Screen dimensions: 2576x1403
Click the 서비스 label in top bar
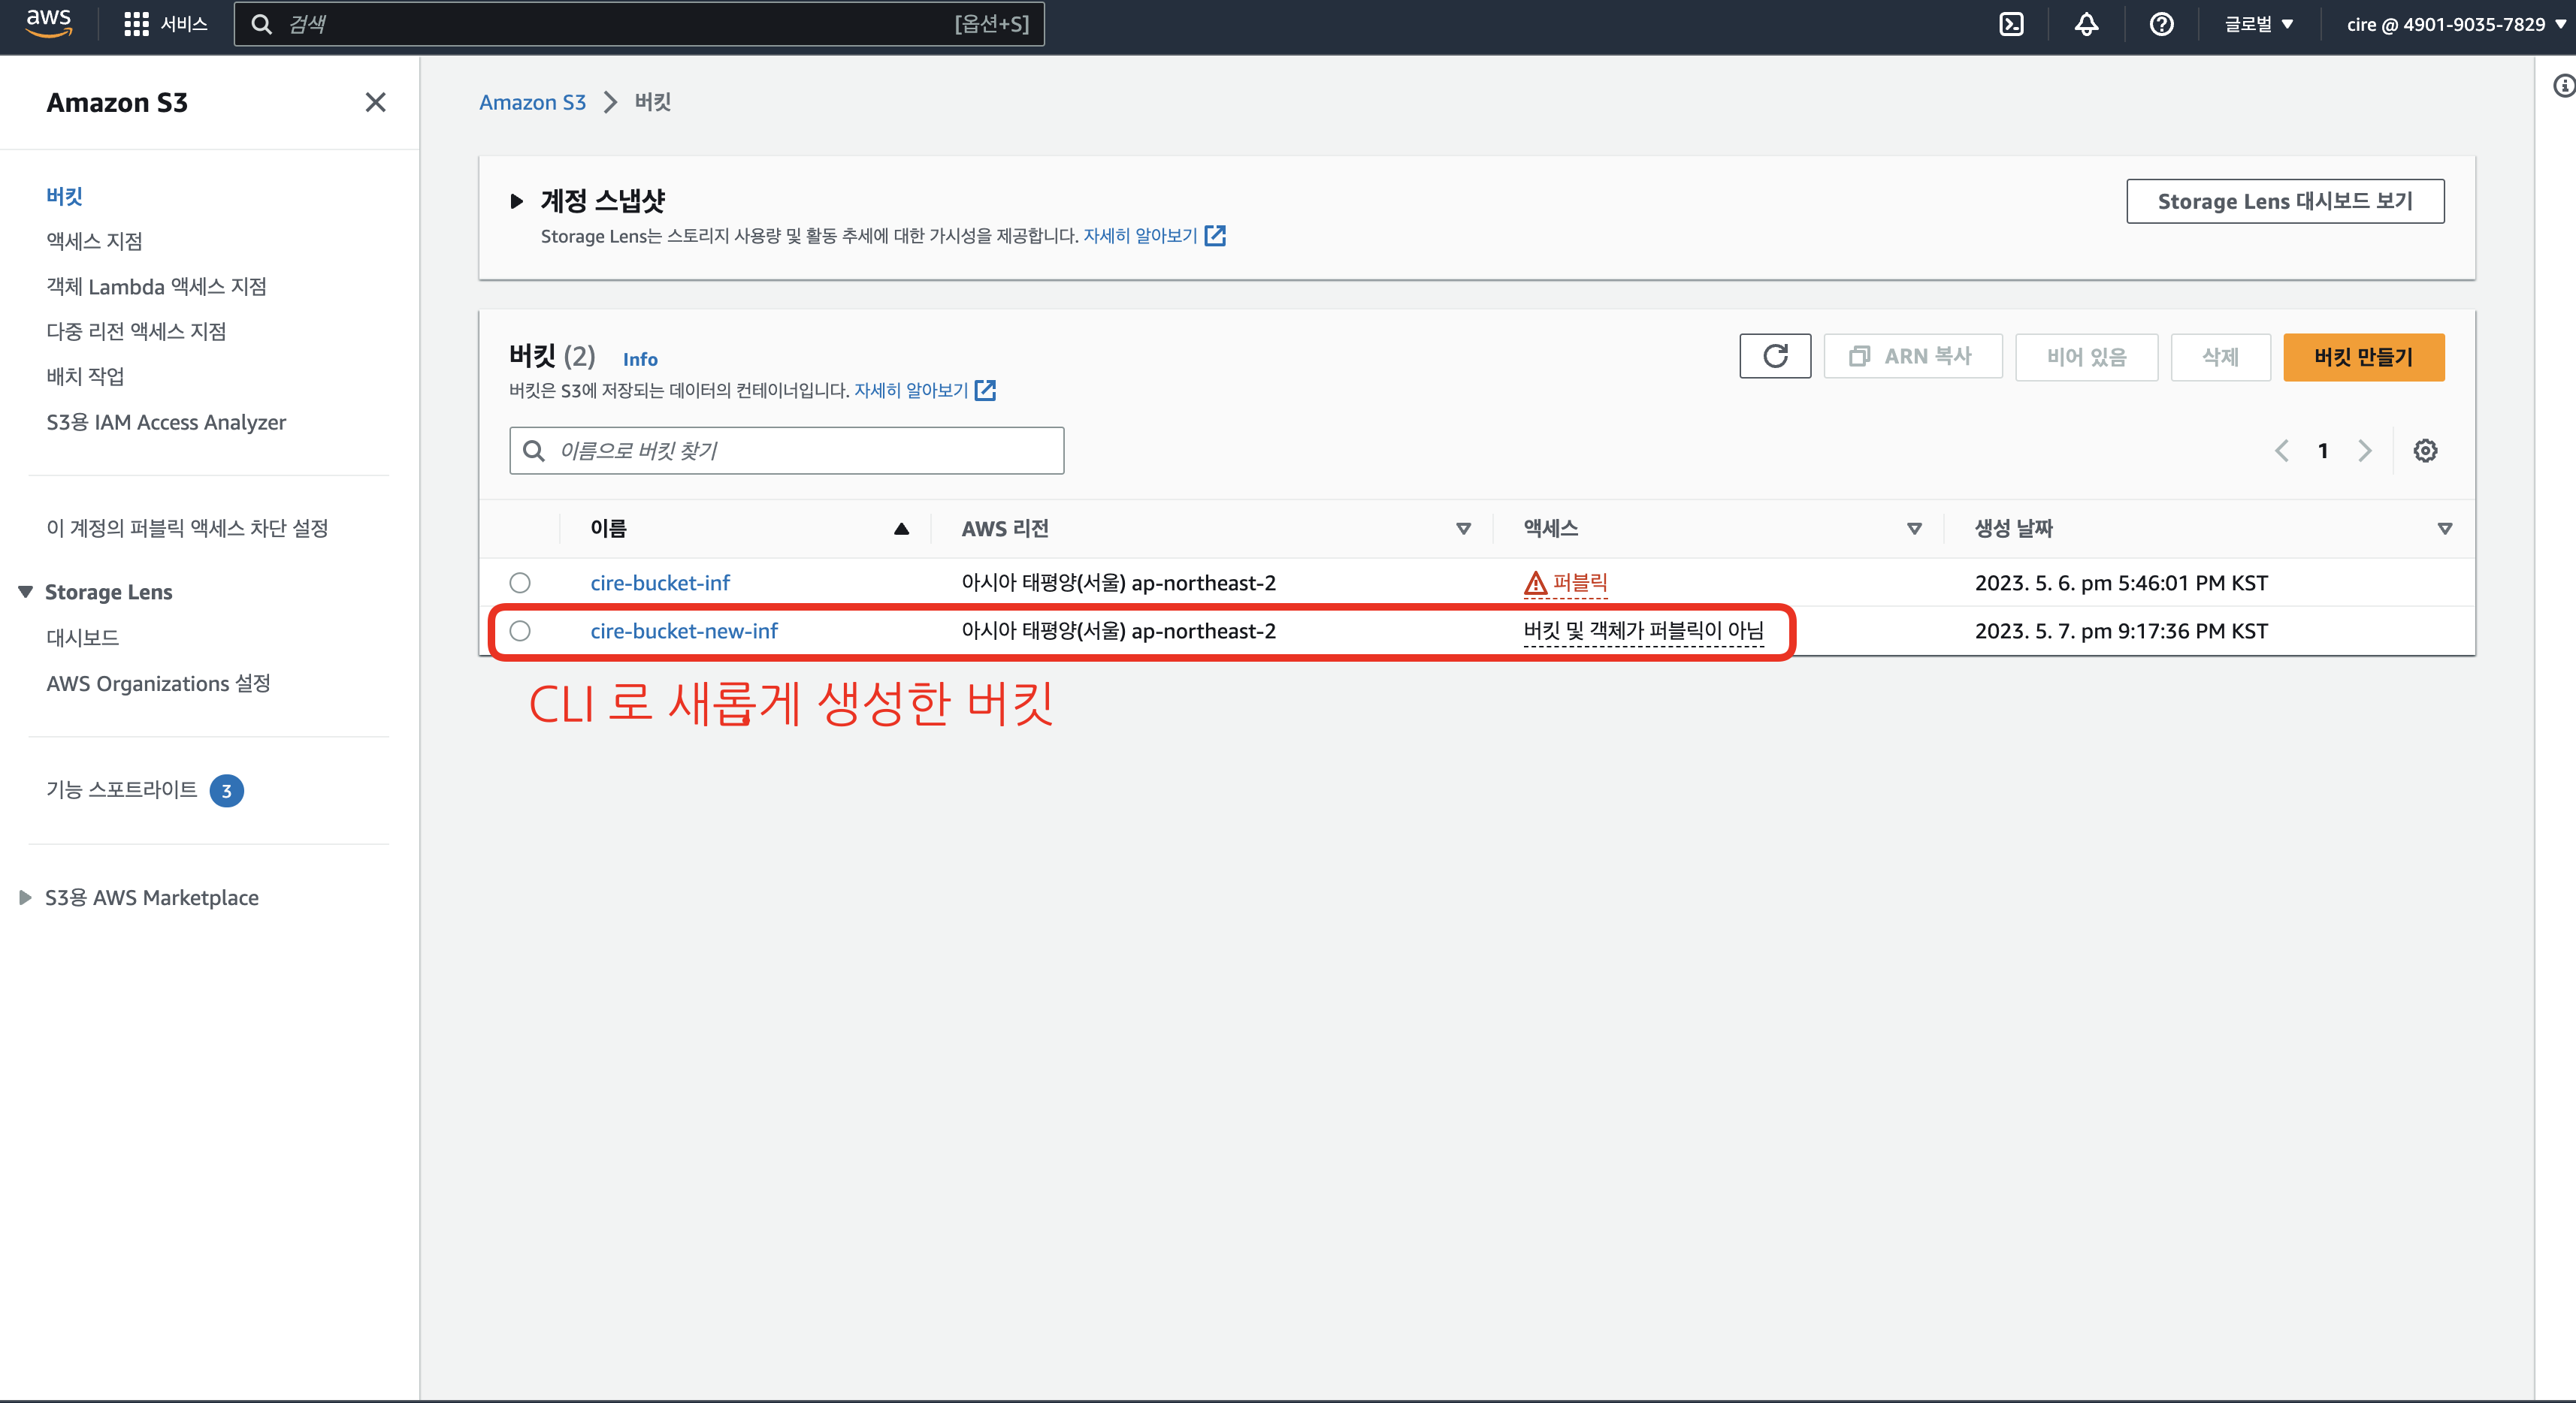[184, 24]
